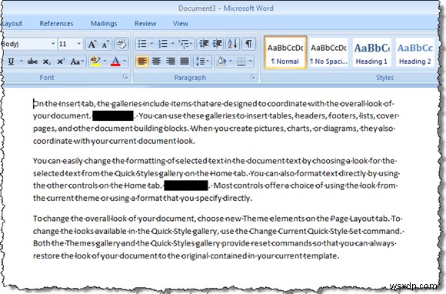Click the Shrink Font button
The height and width of the screenshot is (294, 446).
coord(105,44)
